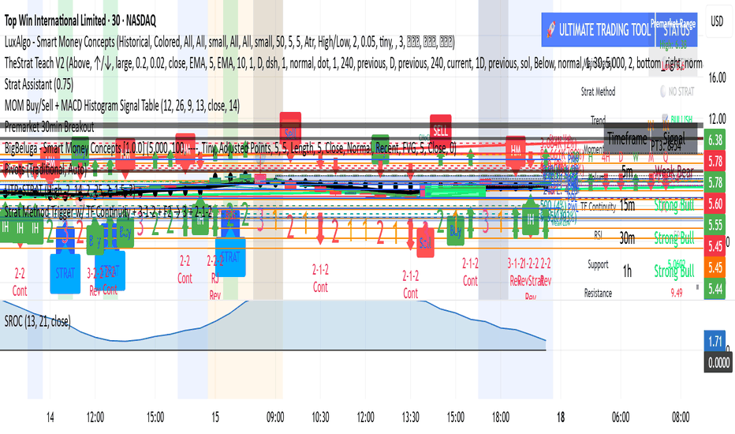Click the 15m timeframe row
735x434 pixels.
click(627, 205)
